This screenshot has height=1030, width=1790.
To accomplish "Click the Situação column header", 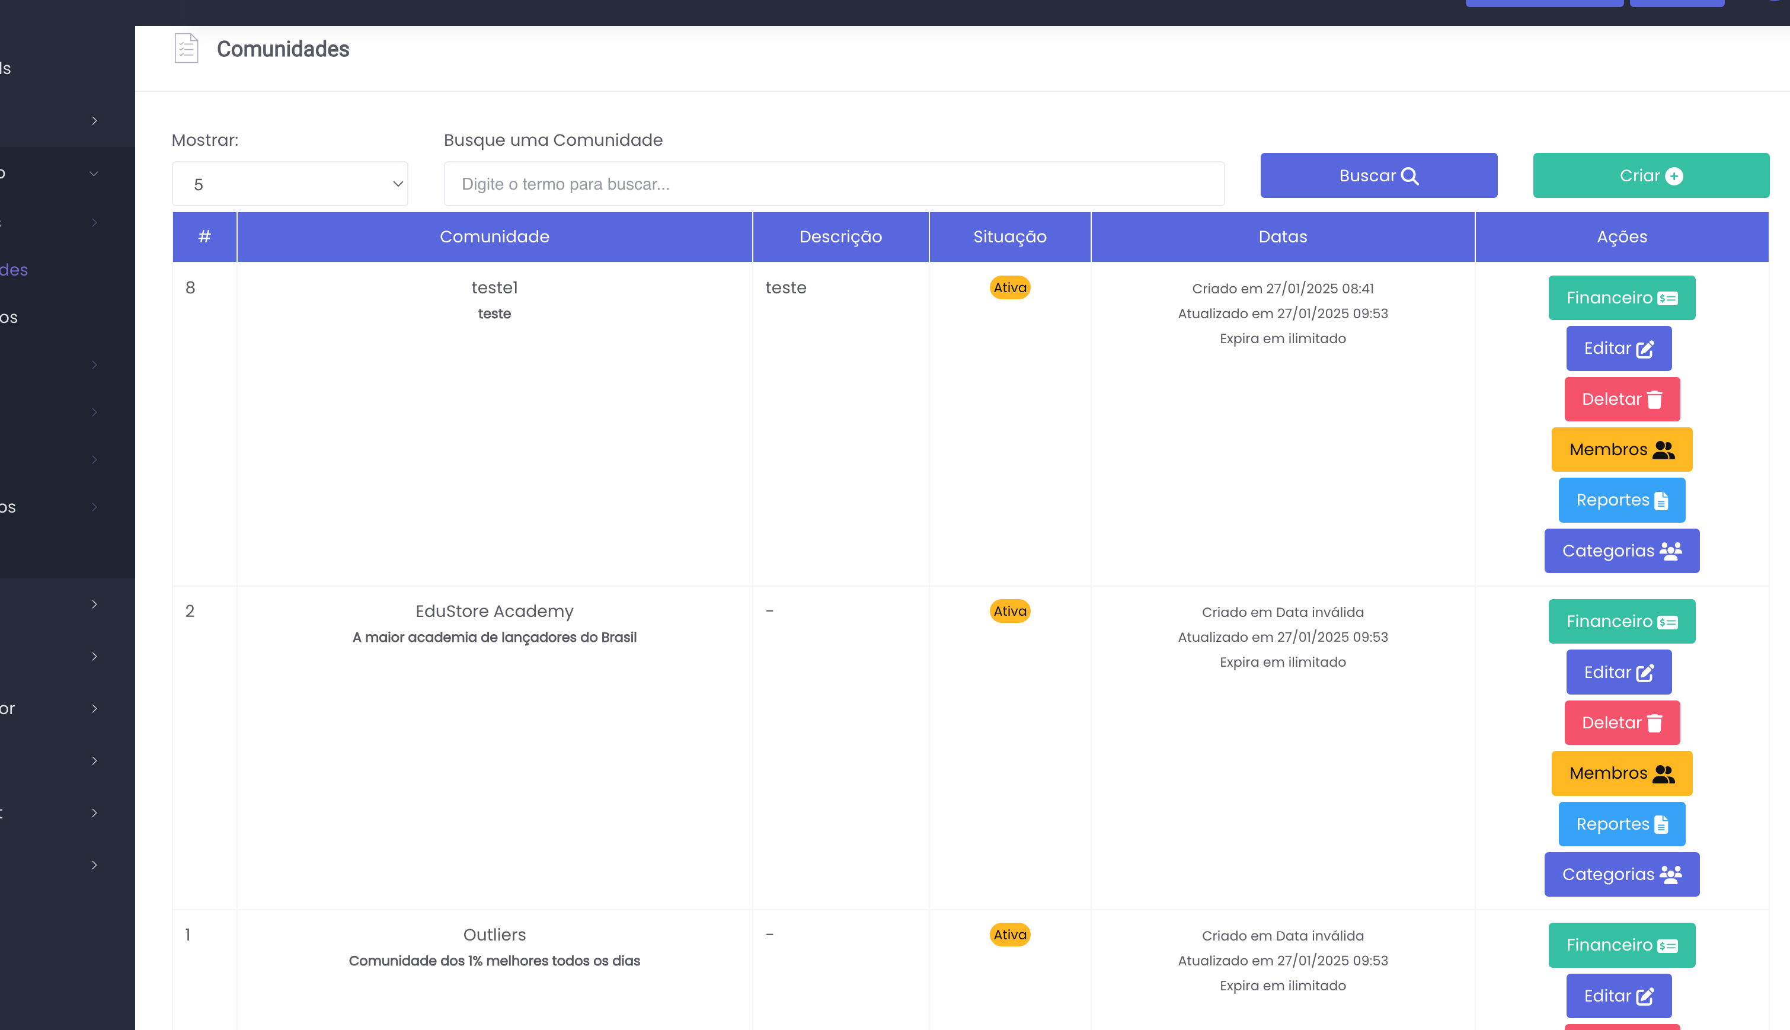I will coord(1009,237).
